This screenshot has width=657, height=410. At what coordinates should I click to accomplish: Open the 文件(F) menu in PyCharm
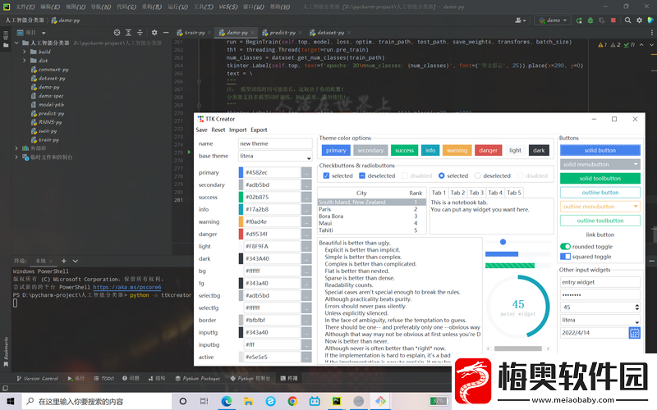(25, 7)
